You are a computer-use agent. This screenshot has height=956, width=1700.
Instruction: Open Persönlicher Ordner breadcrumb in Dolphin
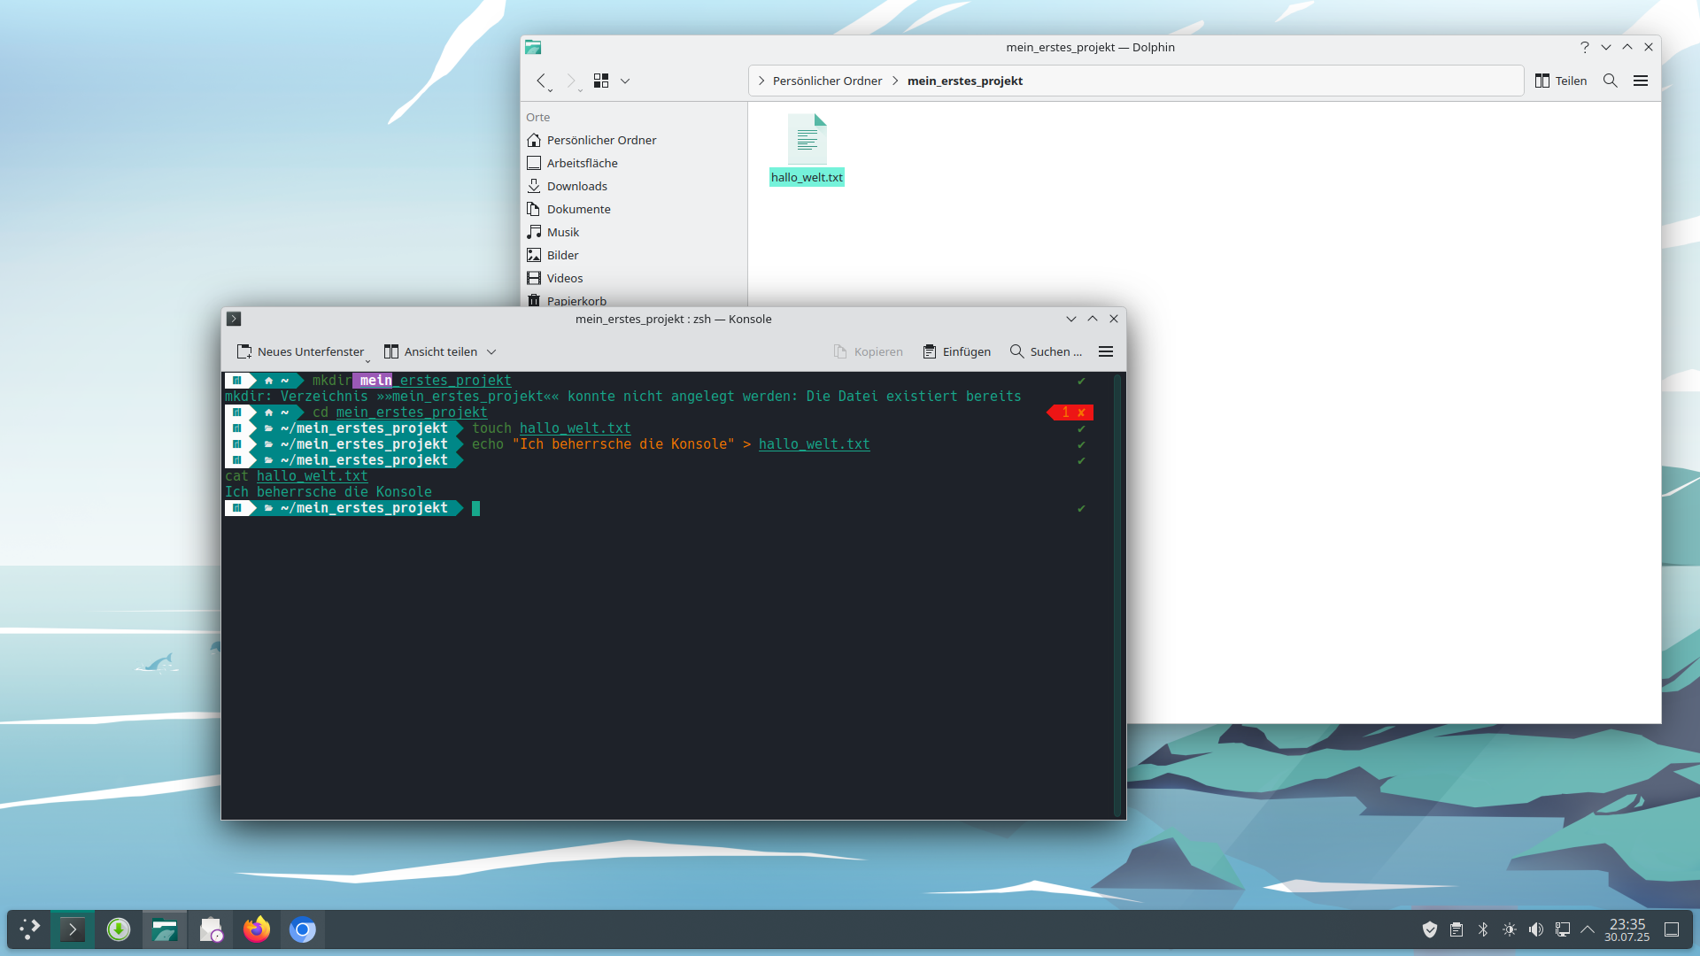(x=827, y=81)
